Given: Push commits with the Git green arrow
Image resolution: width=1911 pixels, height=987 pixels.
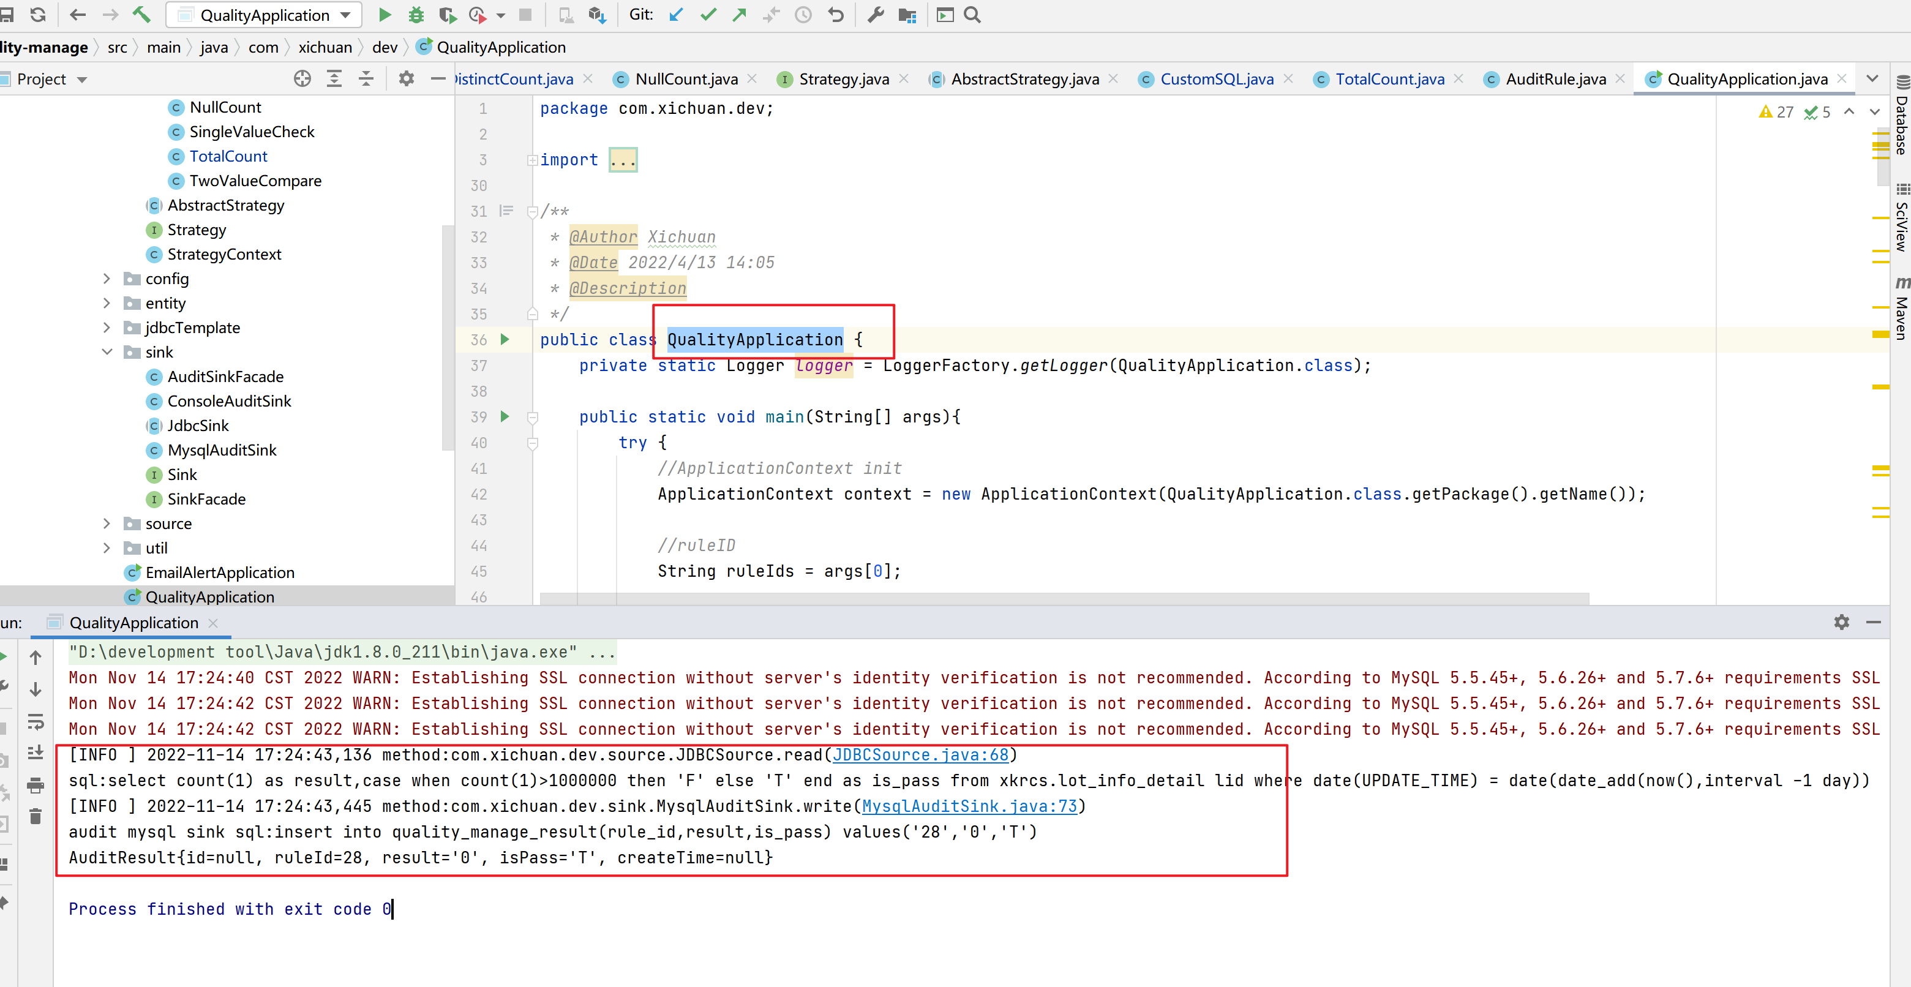Looking at the screenshot, I should click(x=740, y=15).
